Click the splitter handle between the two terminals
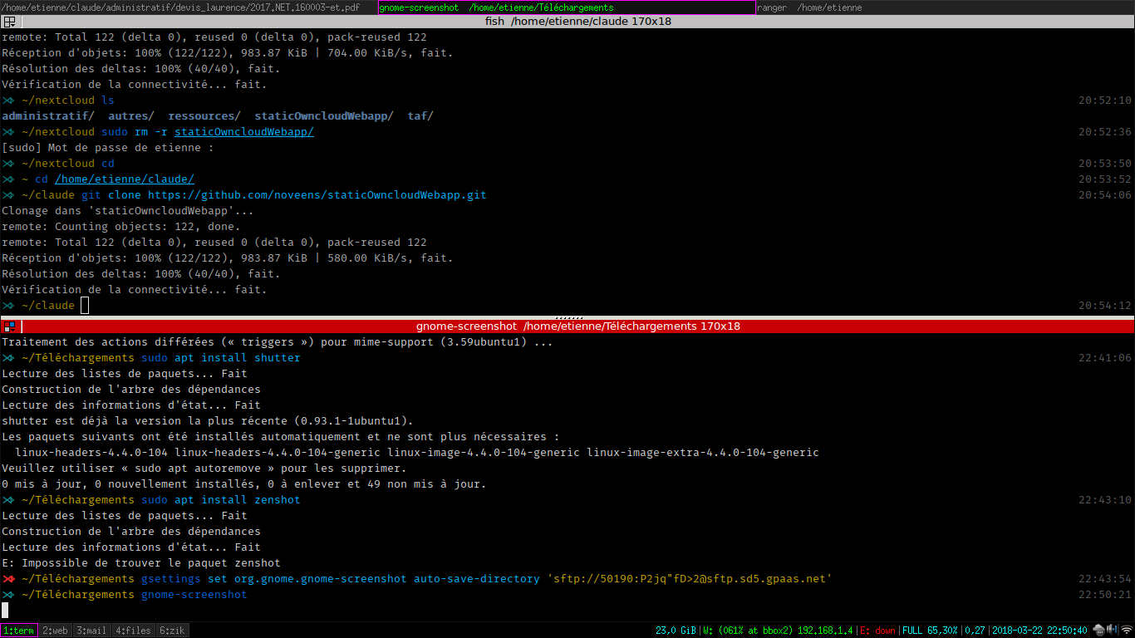Image resolution: width=1135 pixels, height=638 pixels. [x=567, y=317]
